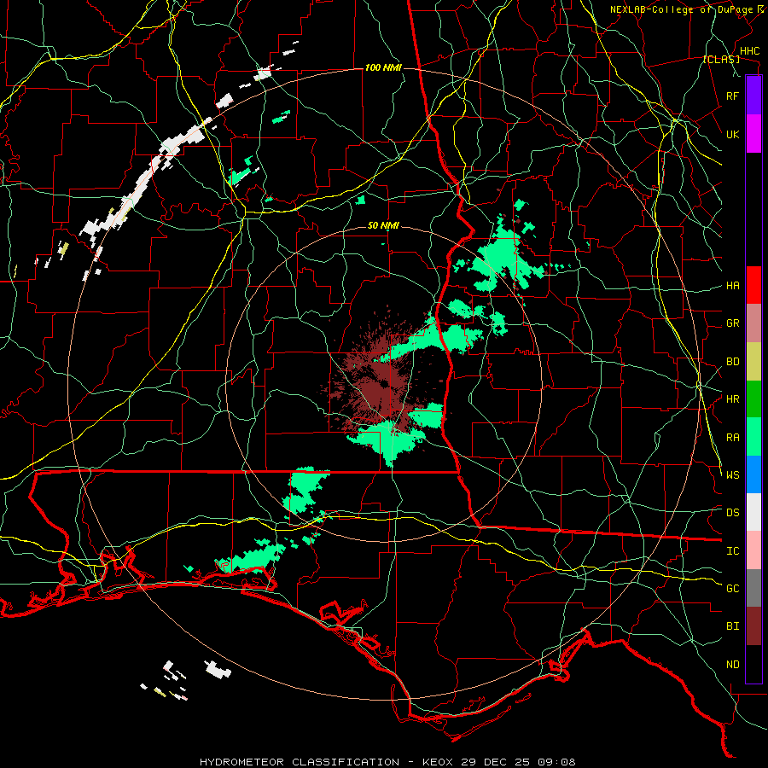Click the pink GR graupel legend swatch
The image size is (768, 768).
click(x=753, y=323)
